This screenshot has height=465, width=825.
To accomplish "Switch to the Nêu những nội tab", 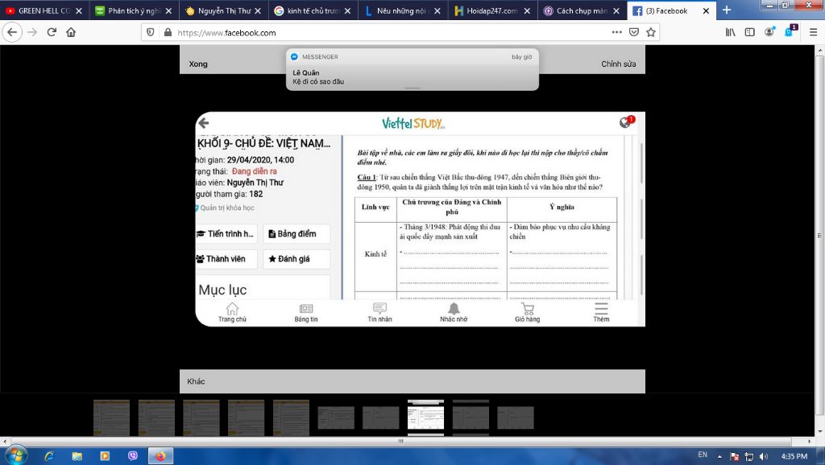I will point(402,10).
